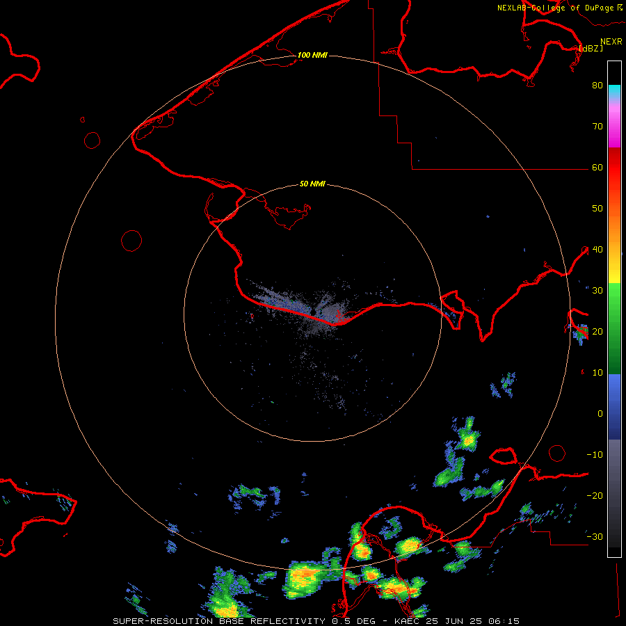Click the green segment of the reflectivity color bar
Screen dimensions: 626x626
click(x=614, y=328)
